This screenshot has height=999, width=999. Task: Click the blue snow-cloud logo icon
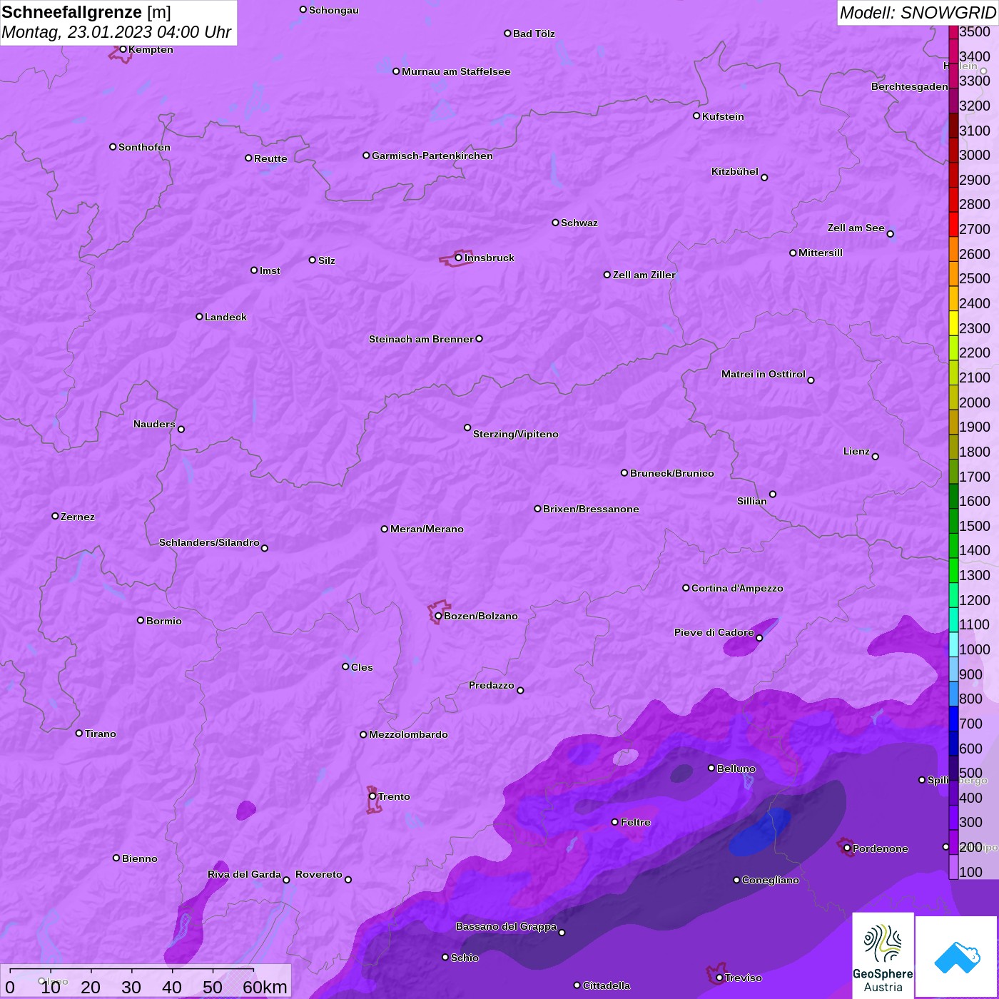click(956, 958)
